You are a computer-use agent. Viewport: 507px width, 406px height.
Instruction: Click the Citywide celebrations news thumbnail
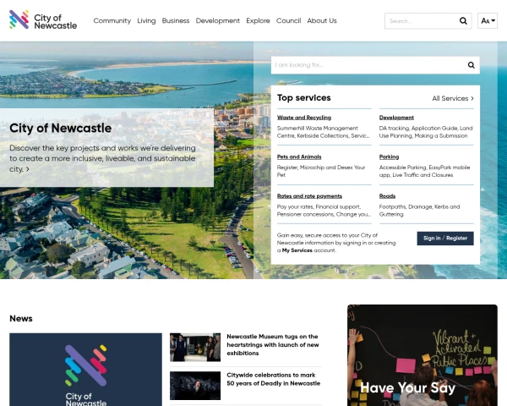195,386
